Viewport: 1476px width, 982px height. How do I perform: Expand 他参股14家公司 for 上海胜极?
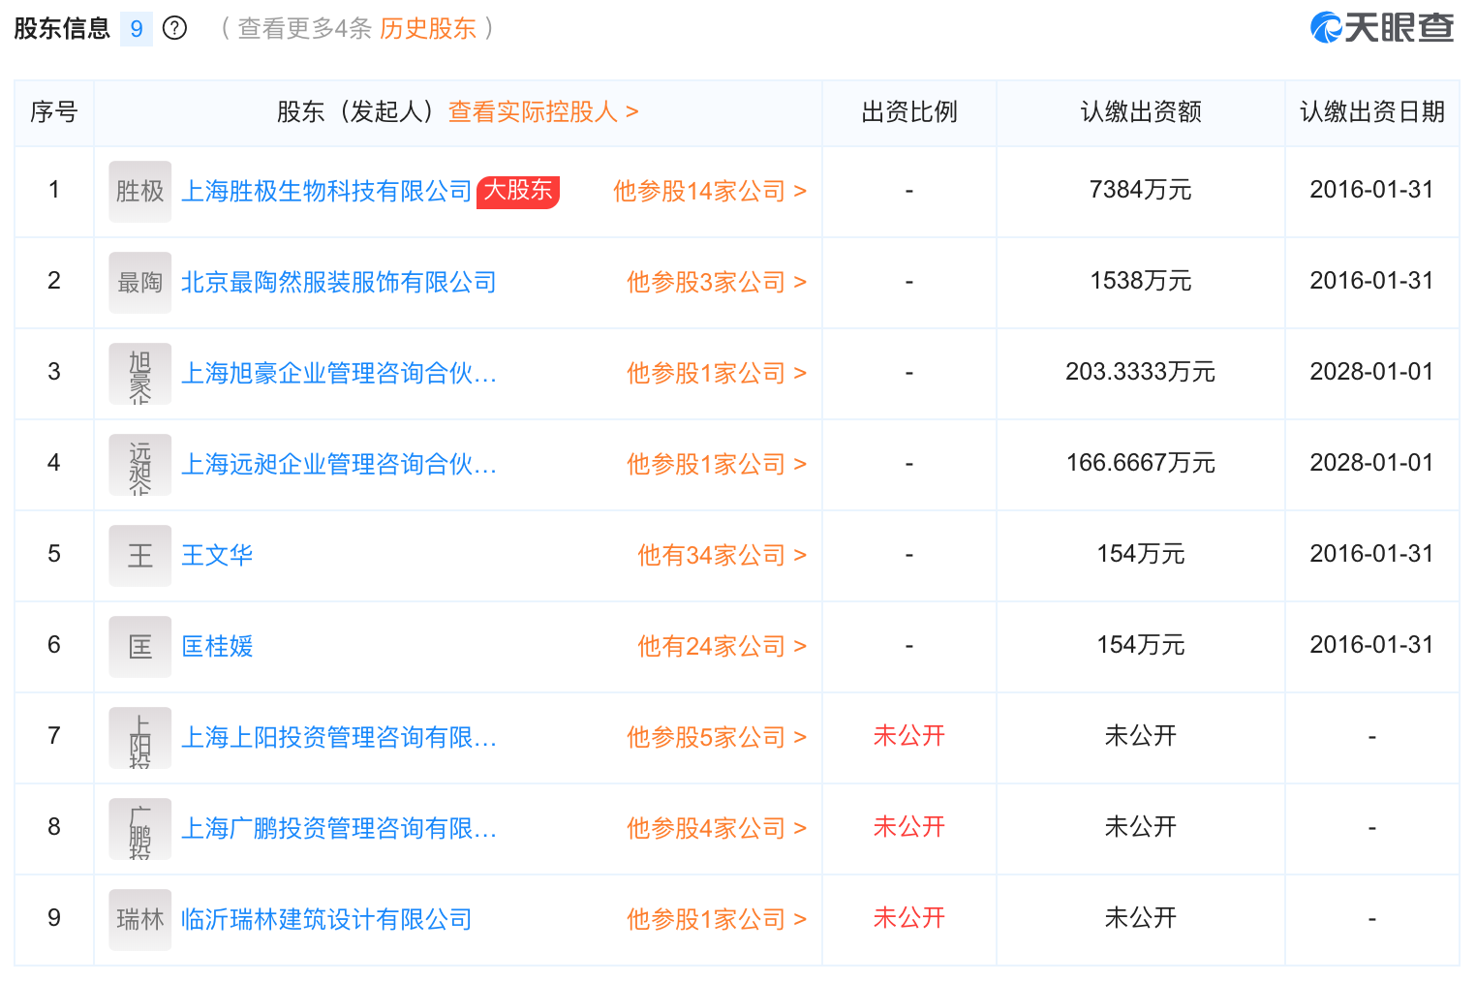pos(710,192)
